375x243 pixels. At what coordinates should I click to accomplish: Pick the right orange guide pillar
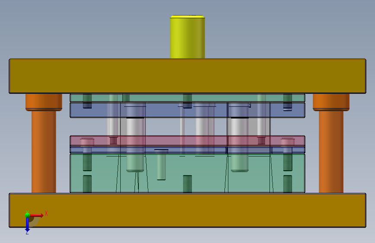point(331,152)
